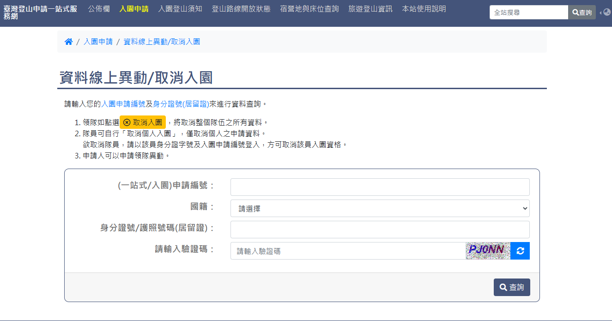
Task: Open the 入園申請 menu item
Action: click(134, 9)
